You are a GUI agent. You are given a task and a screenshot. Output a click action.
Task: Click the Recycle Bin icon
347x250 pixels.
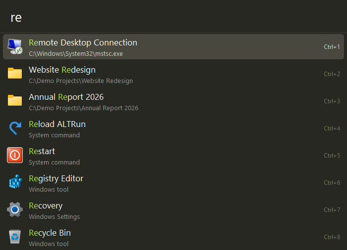15,237
